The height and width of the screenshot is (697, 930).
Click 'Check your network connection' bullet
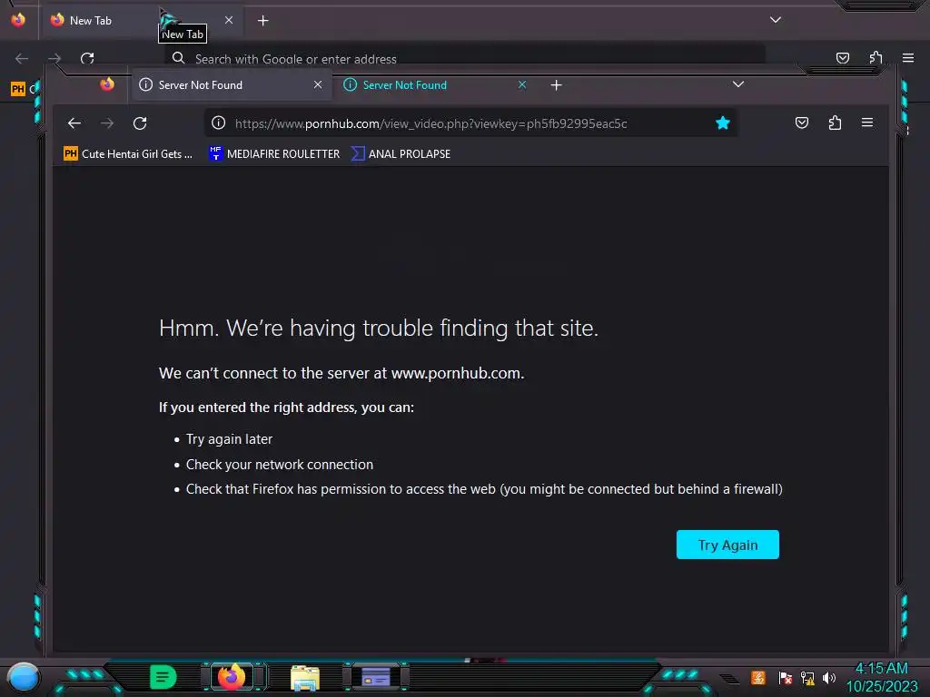(x=280, y=464)
